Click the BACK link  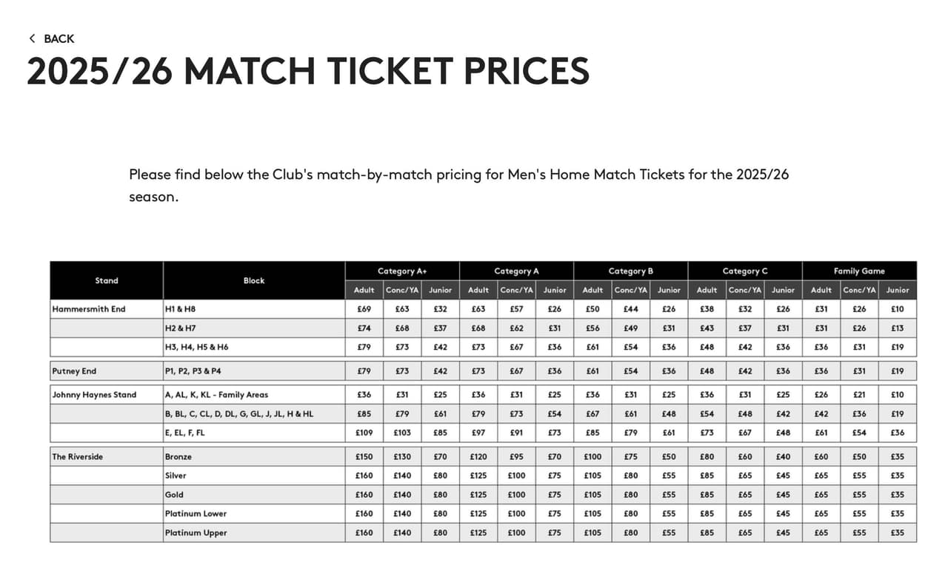click(x=59, y=38)
